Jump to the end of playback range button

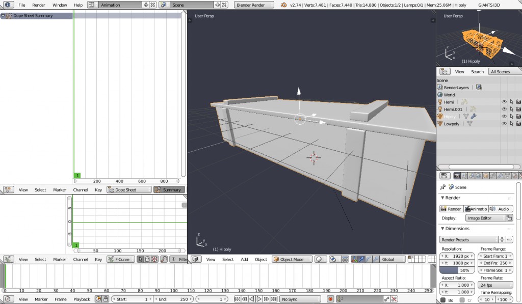[x=274, y=299]
